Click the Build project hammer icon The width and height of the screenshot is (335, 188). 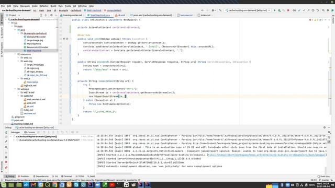(220, 10)
